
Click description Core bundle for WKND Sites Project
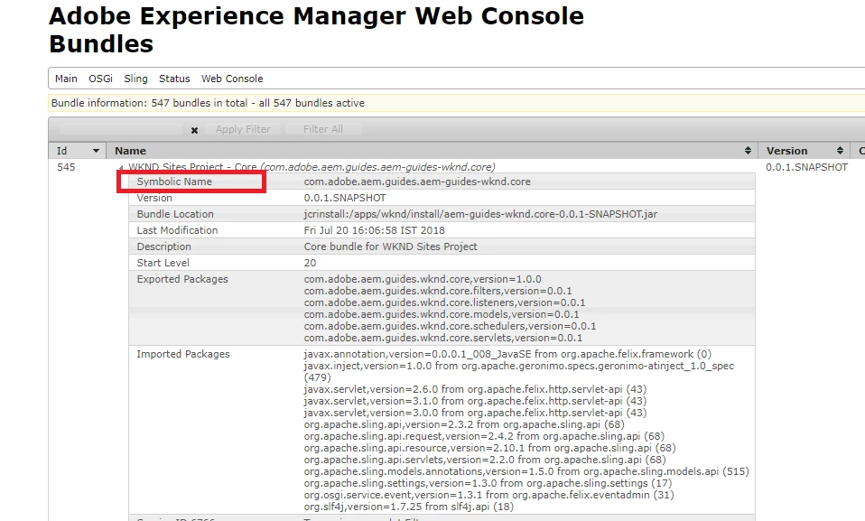(x=391, y=247)
